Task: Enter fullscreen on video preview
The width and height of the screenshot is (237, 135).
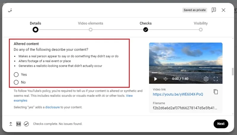Action: pyautogui.click(x=216, y=79)
